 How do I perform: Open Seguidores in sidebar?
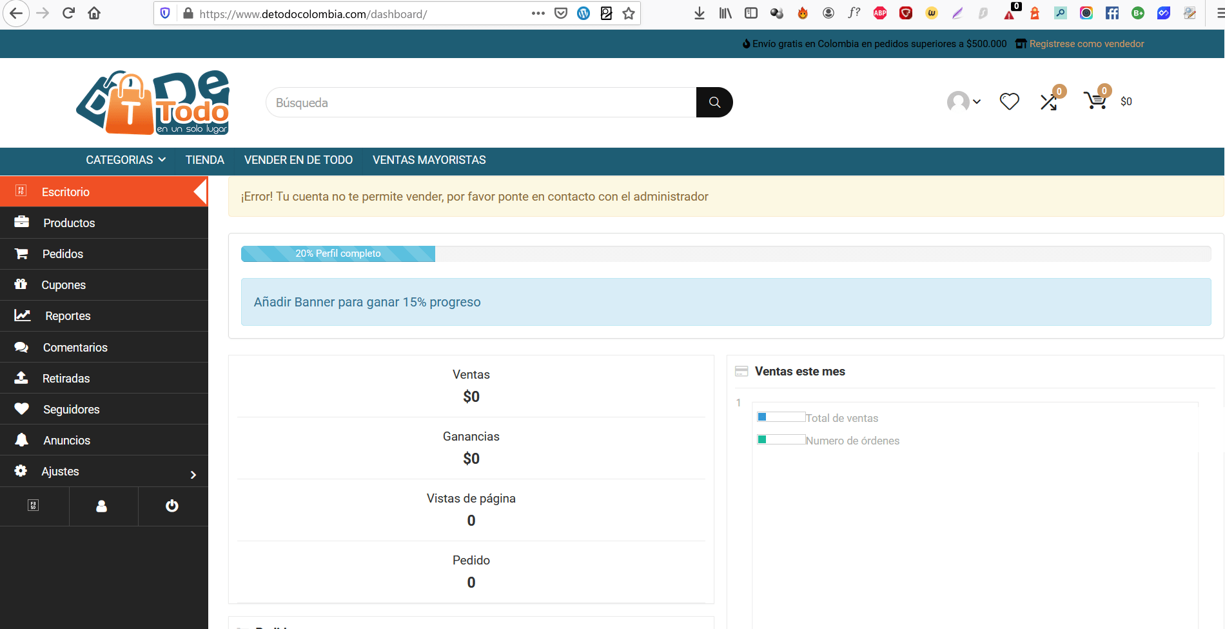point(104,409)
